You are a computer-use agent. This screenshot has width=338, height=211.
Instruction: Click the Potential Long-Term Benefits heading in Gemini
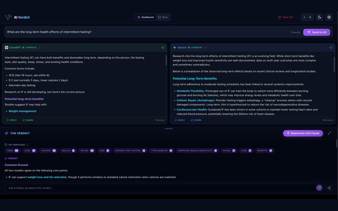click(195, 79)
